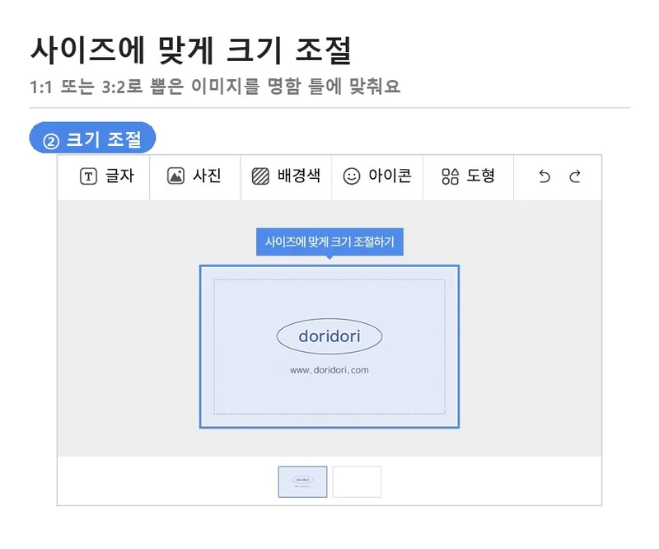This screenshot has height=549, width=659.
Task: Click the 사이즈에 맞게 크기 조절하기 tooltip
Action: click(330, 242)
